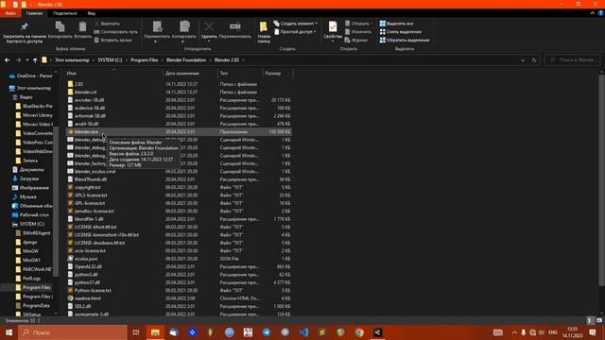Click Этот компьютер in the address bar

[72, 60]
